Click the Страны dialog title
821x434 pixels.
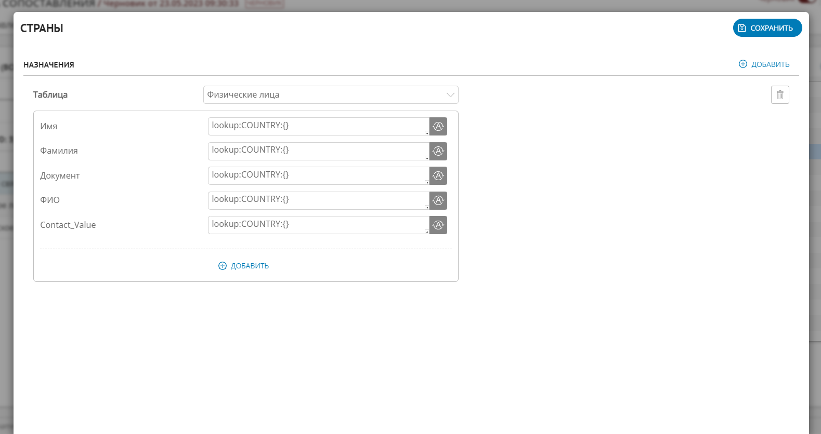pyautogui.click(x=42, y=29)
